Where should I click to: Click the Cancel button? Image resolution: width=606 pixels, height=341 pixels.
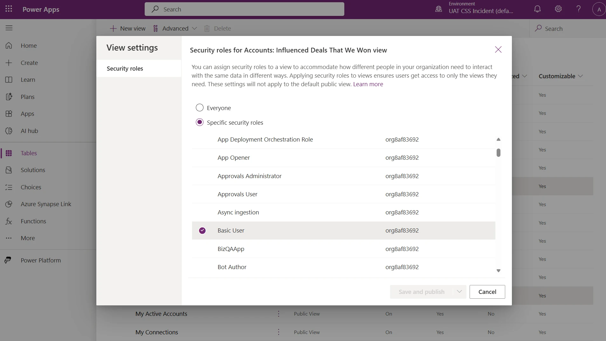[487, 292]
